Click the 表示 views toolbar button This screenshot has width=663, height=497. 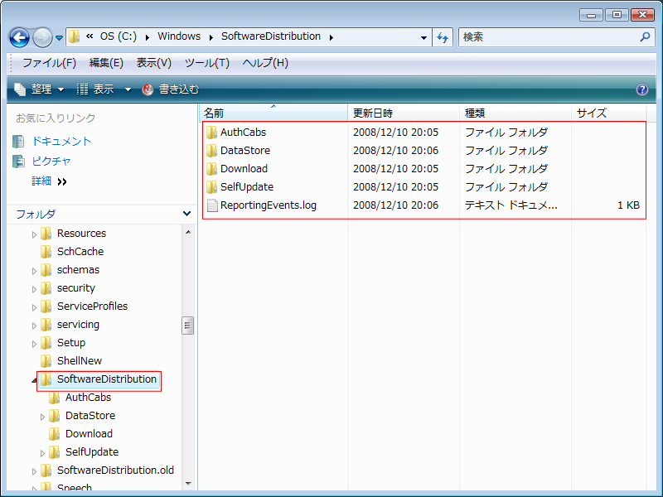[95, 89]
